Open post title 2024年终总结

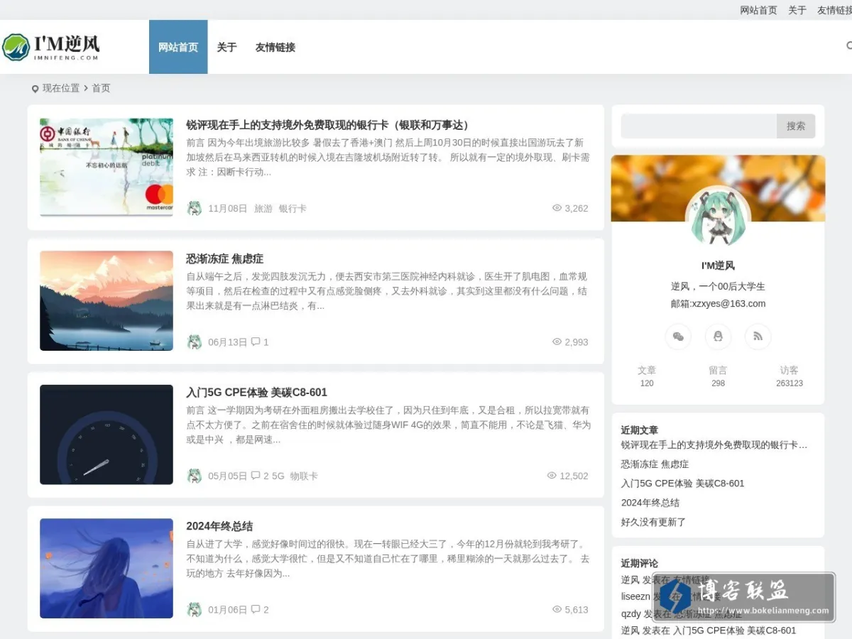[x=219, y=526]
